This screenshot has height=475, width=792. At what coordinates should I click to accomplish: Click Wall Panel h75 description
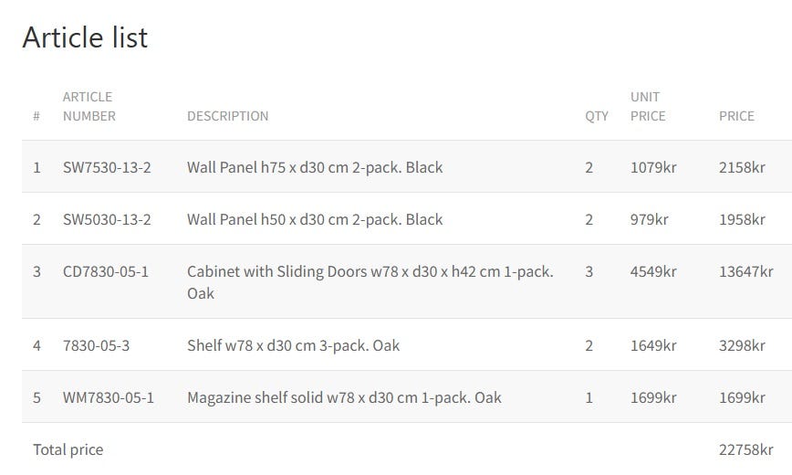(315, 167)
